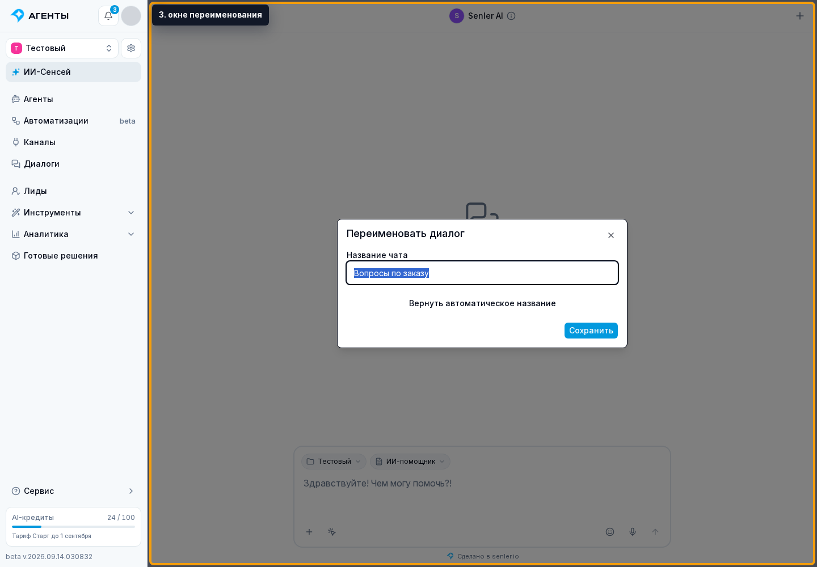Click Вернуть автоматическое название
817x567 pixels.
[x=482, y=303]
